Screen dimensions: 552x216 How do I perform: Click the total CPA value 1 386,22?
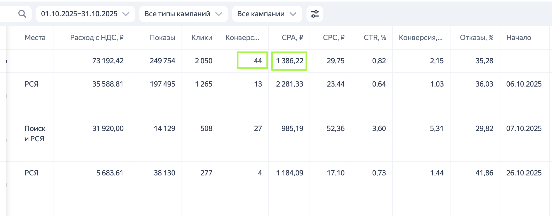tap(289, 61)
